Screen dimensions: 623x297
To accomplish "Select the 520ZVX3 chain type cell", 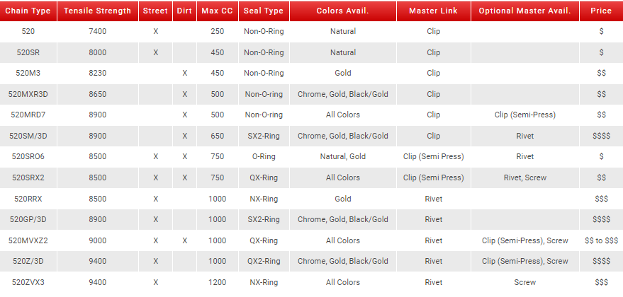I will pos(28,282).
